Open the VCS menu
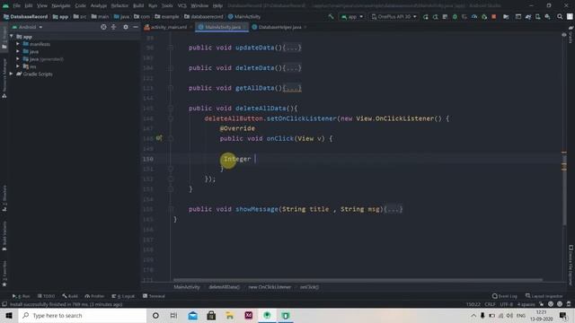Viewport: 575px width, 323px height. [181, 5]
